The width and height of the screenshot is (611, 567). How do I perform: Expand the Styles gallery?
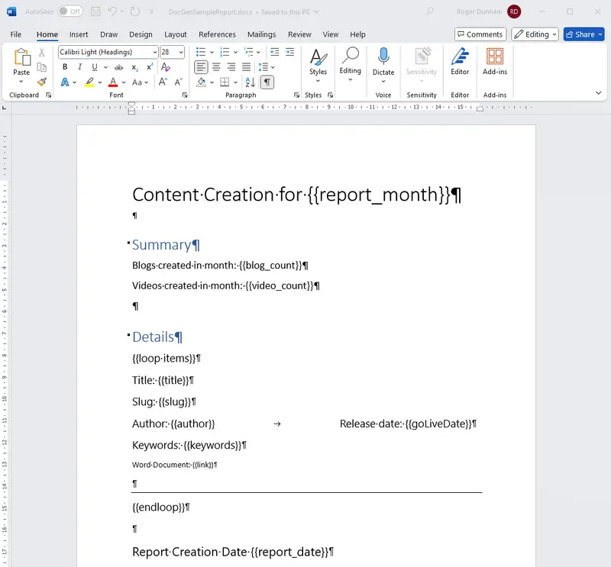(x=318, y=66)
